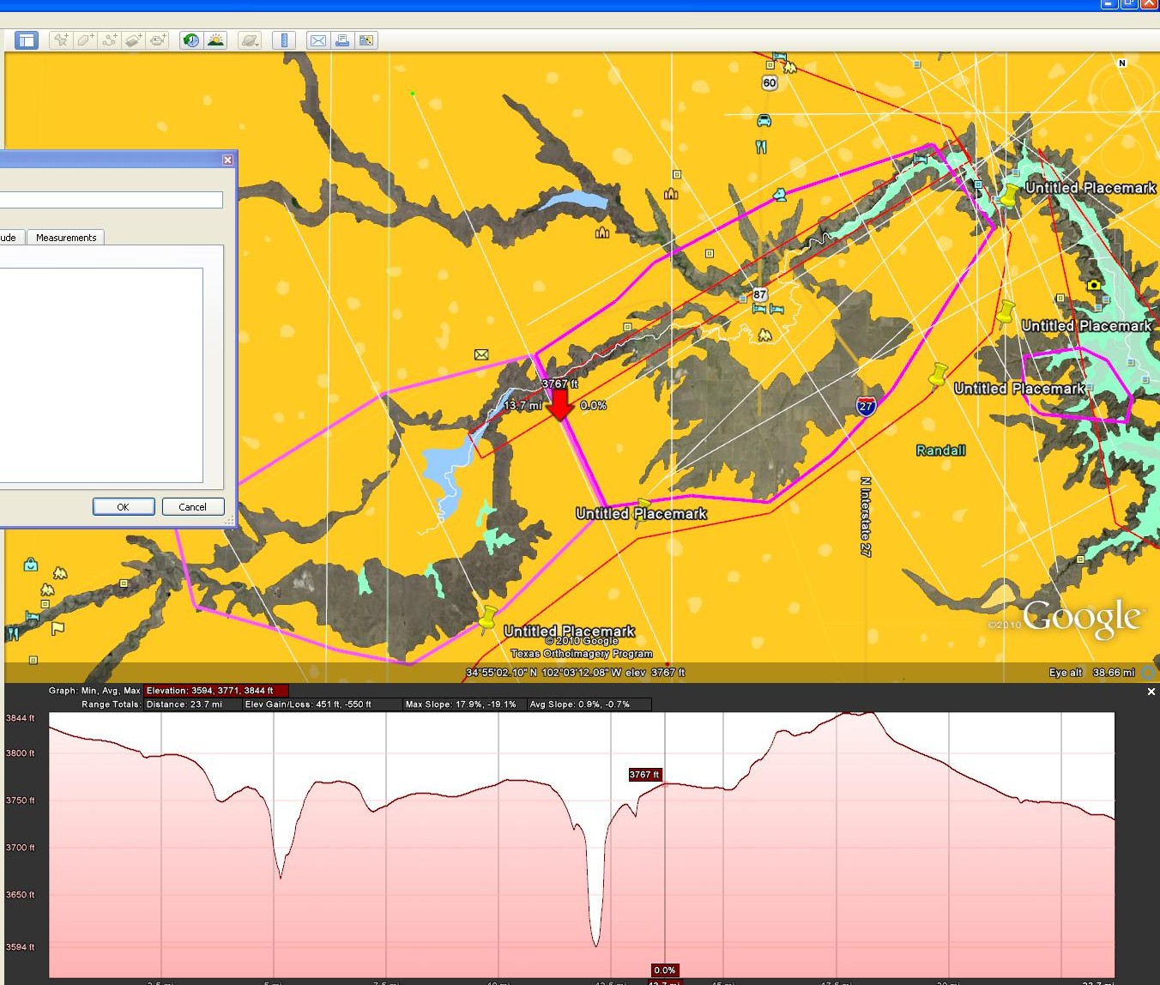Viewport: 1160px width, 985px height.
Task: Click the Add Image Overlay icon
Action: coord(133,40)
